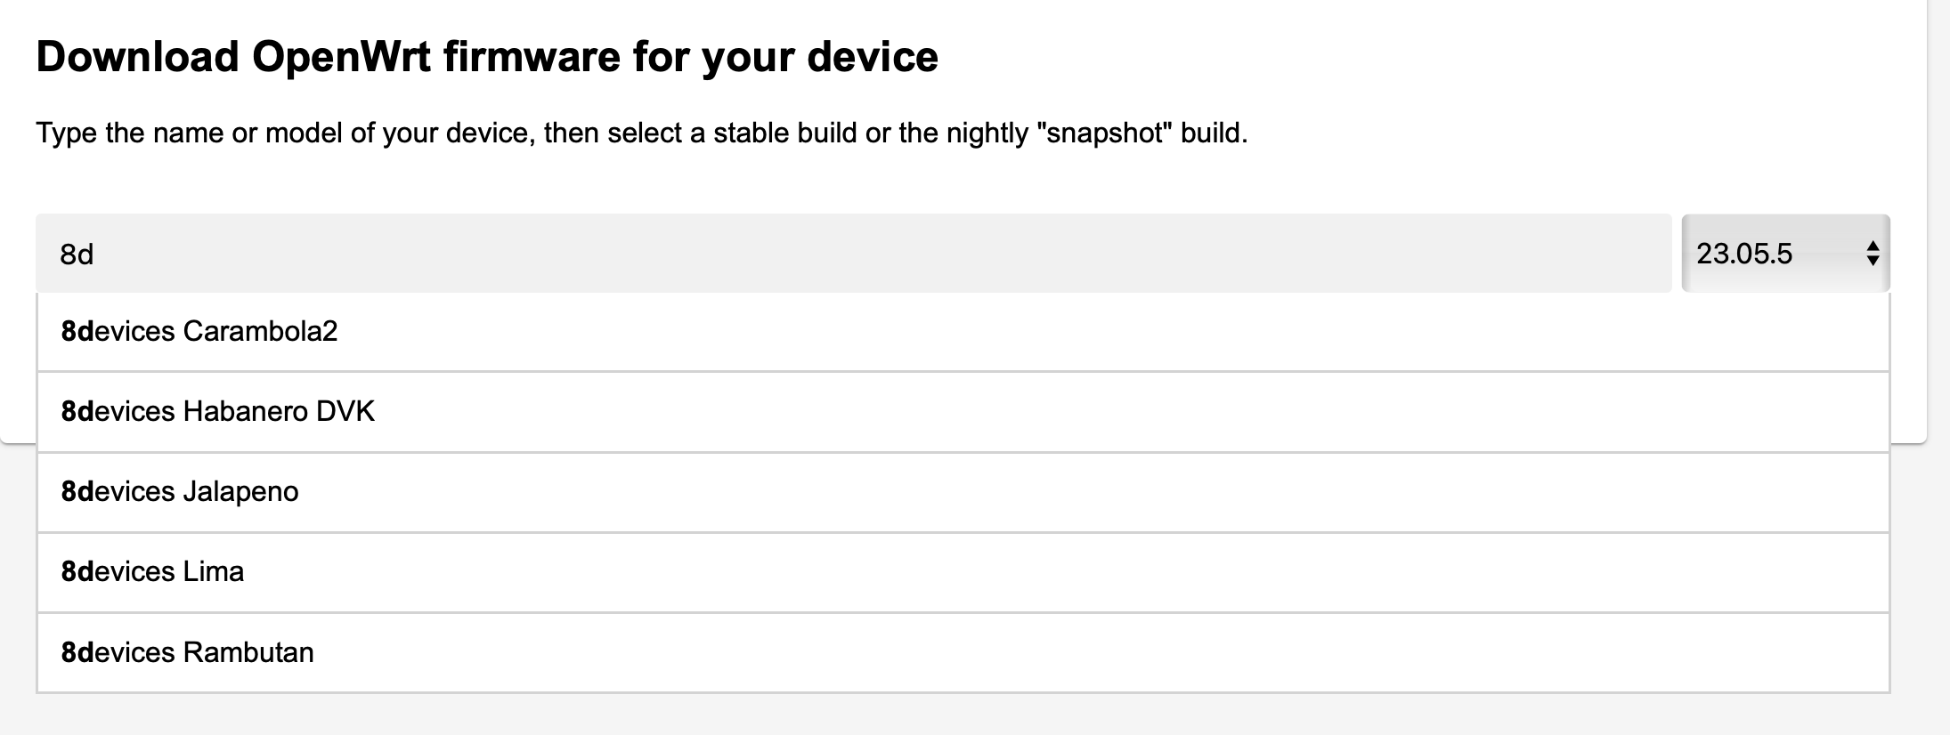The height and width of the screenshot is (735, 1950).
Task: Click the empty right end of search field
Action: tap(1514, 254)
